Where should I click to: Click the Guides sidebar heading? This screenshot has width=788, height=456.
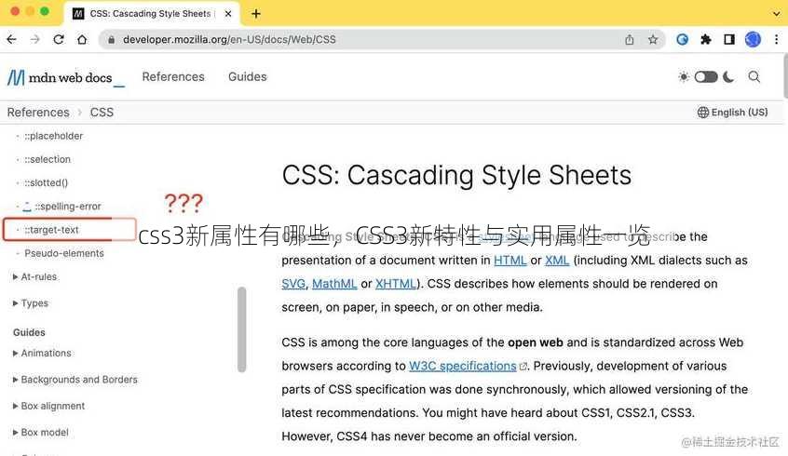[x=29, y=332]
